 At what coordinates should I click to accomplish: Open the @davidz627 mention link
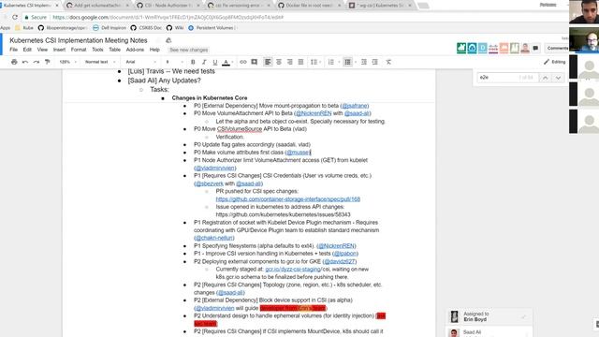(340, 262)
